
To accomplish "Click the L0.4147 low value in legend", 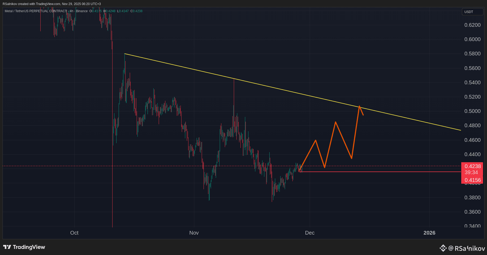I will point(123,11).
